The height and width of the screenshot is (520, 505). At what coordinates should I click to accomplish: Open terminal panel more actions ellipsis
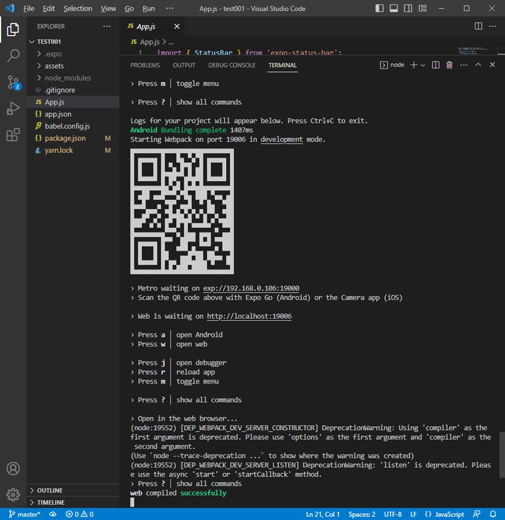tap(463, 65)
